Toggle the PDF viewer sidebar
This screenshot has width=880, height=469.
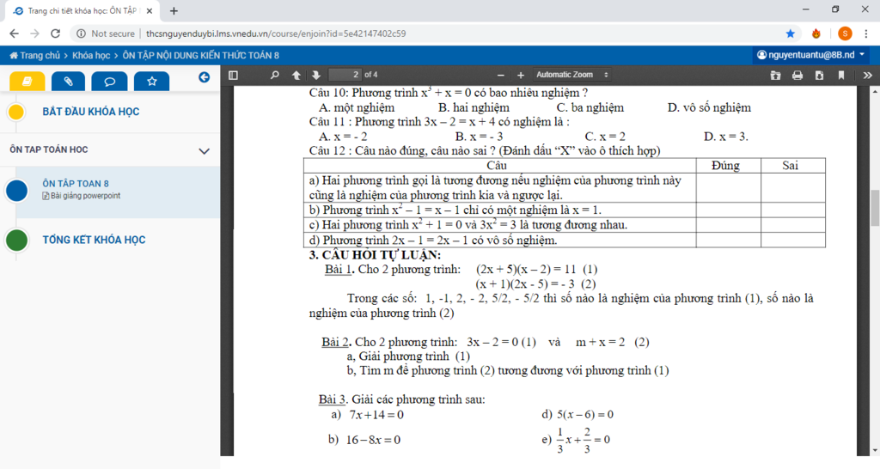(234, 75)
